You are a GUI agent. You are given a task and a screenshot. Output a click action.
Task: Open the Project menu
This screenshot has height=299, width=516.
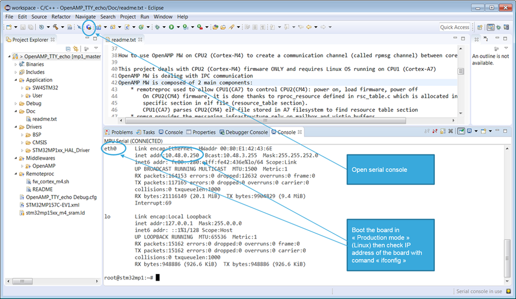[128, 17]
